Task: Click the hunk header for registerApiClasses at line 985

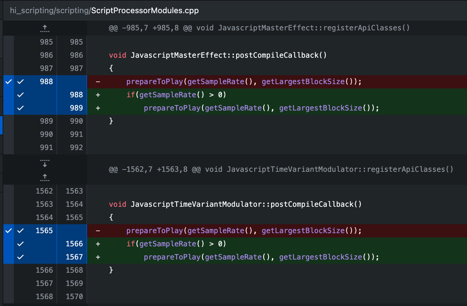Action: (259, 28)
